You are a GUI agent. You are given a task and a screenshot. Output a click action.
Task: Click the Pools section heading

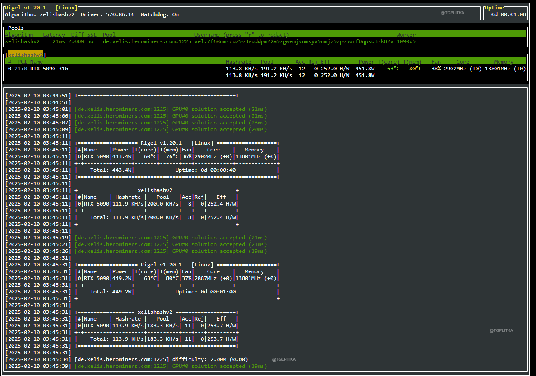(x=16, y=28)
